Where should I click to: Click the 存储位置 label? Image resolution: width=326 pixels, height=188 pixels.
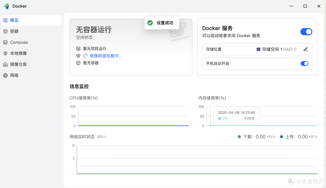coord(214,49)
